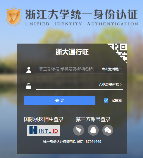The width and height of the screenshot is (143, 158).
Task: Click the DingTalk login icon
Action: 79,130
